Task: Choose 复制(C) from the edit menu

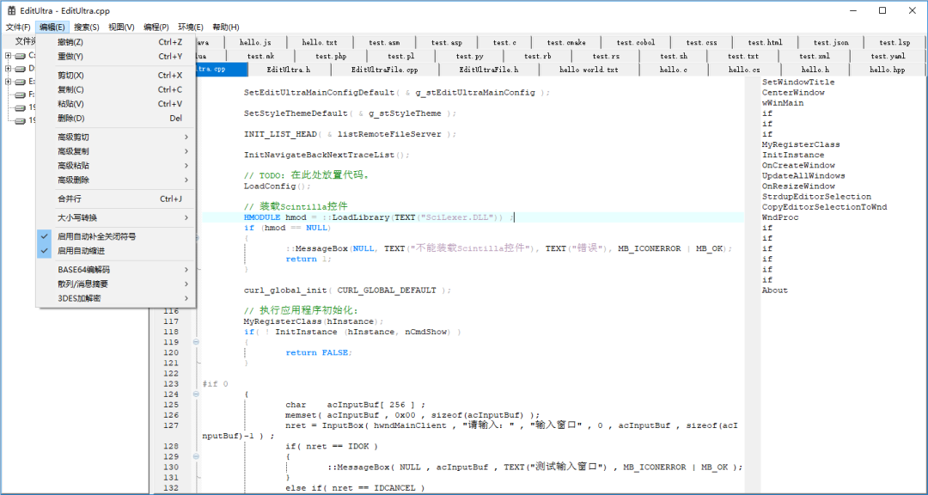Action: [115, 89]
